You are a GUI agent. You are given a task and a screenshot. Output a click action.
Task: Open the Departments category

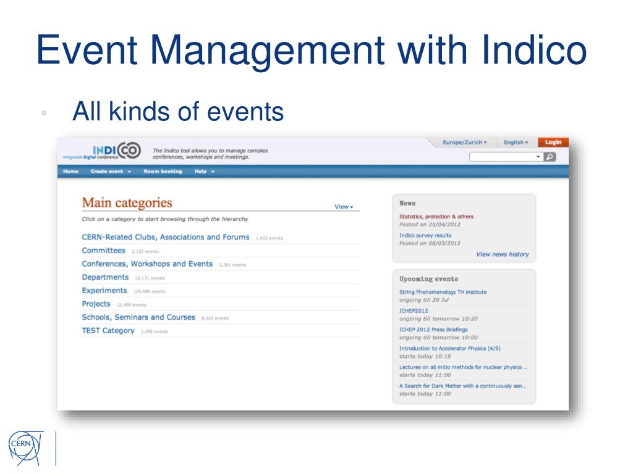point(105,277)
